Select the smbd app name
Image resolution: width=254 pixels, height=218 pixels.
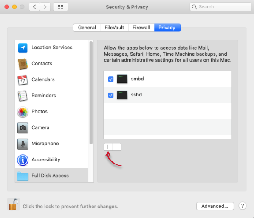pos(137,79)
